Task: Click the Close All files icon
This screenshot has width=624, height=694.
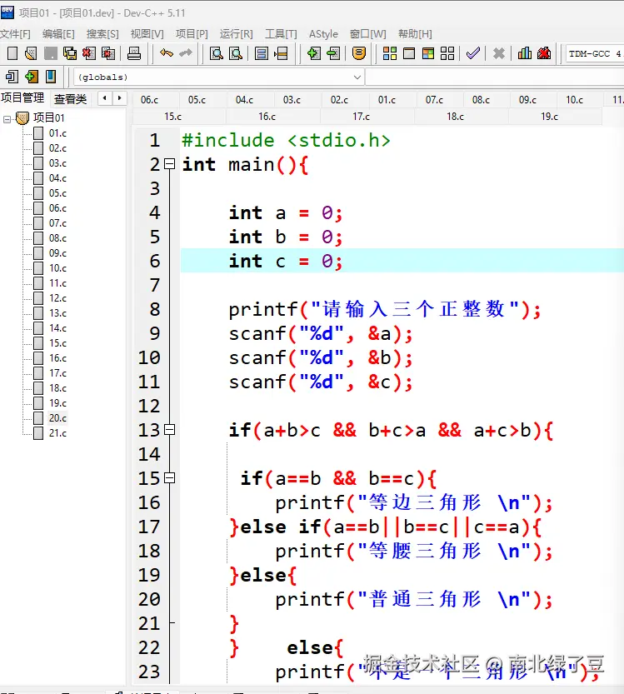Action: coord(108,53)
